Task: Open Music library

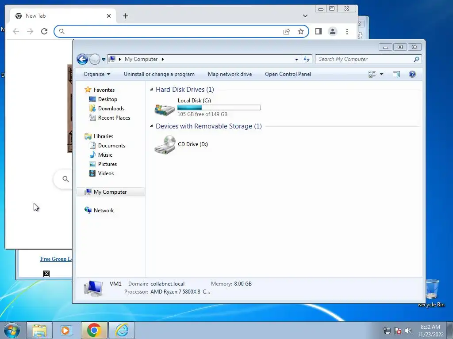Action: 100,155
